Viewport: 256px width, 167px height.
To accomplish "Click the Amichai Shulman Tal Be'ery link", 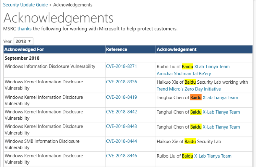I will tap(184, 74).
